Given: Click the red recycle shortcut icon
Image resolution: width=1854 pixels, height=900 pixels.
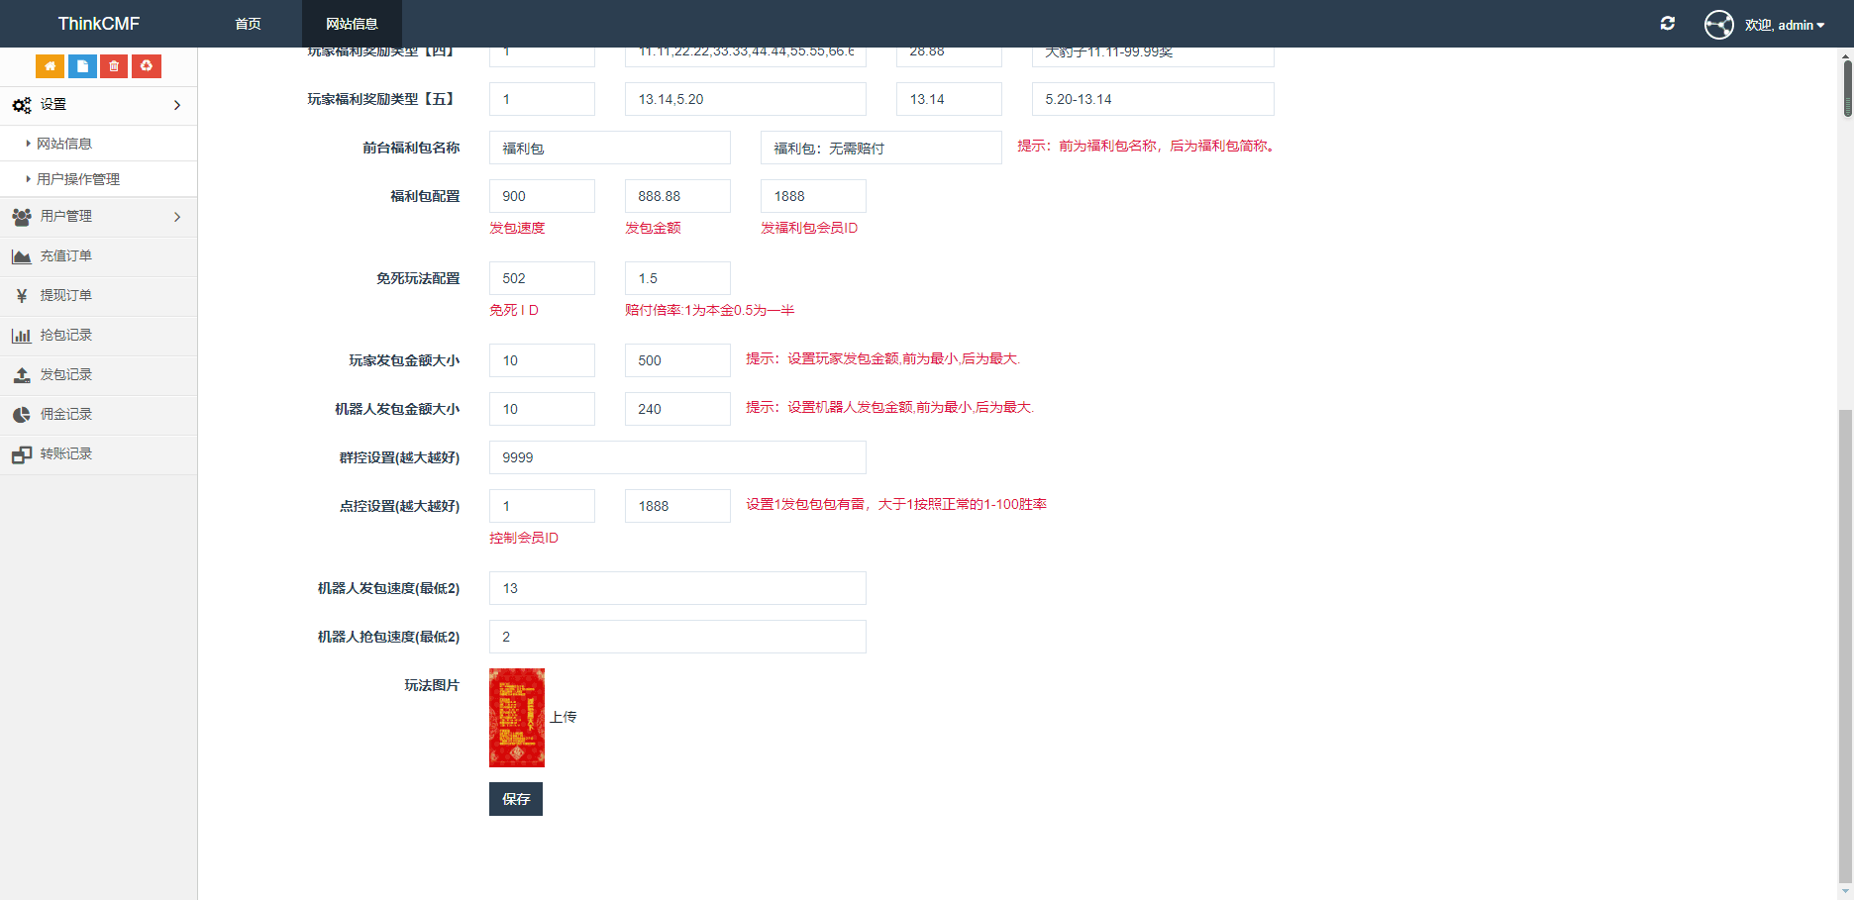Looking at the screenshot, I should 147,66.
